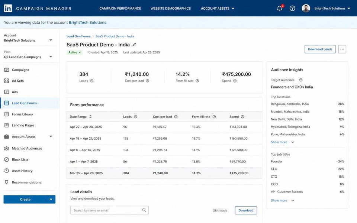
Task: Sort table by Date Range arrows
Action: click(x=90, y=117)
